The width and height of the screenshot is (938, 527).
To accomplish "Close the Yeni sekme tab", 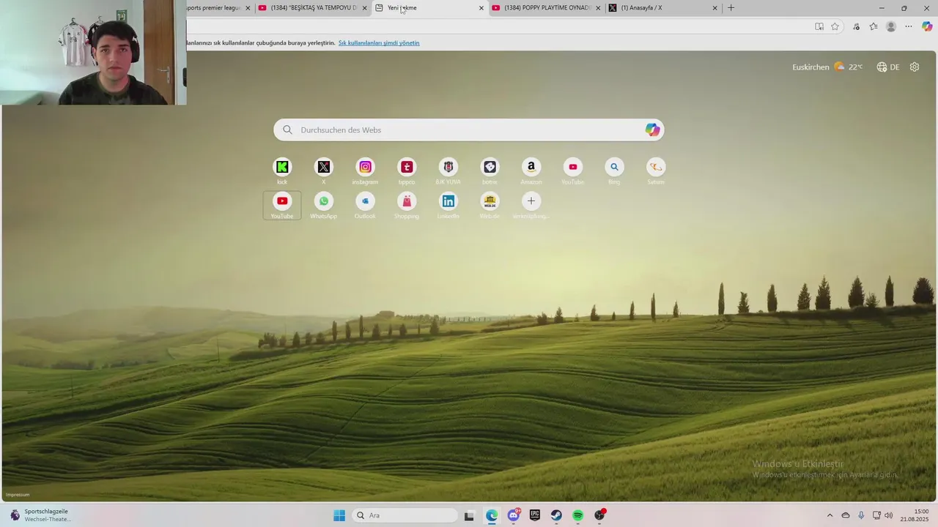I will [481, 8].
